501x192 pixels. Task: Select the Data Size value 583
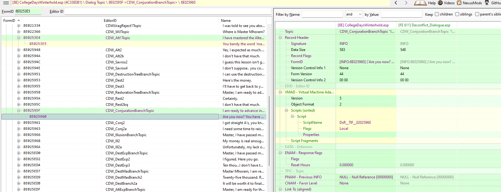coord(342,50)
